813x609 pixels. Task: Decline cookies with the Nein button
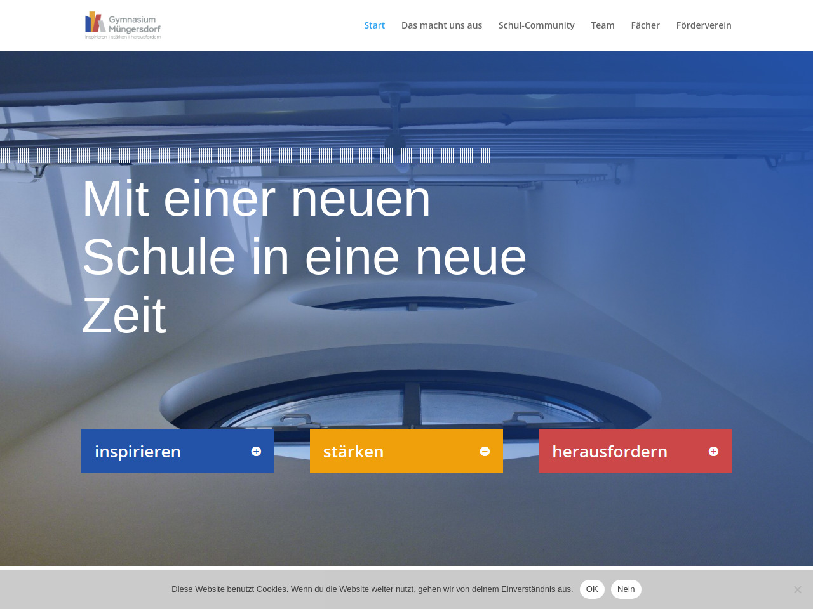point(626,589)
